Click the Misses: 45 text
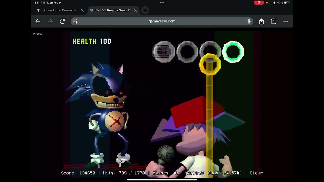324x182 pixels. (166, 173)
